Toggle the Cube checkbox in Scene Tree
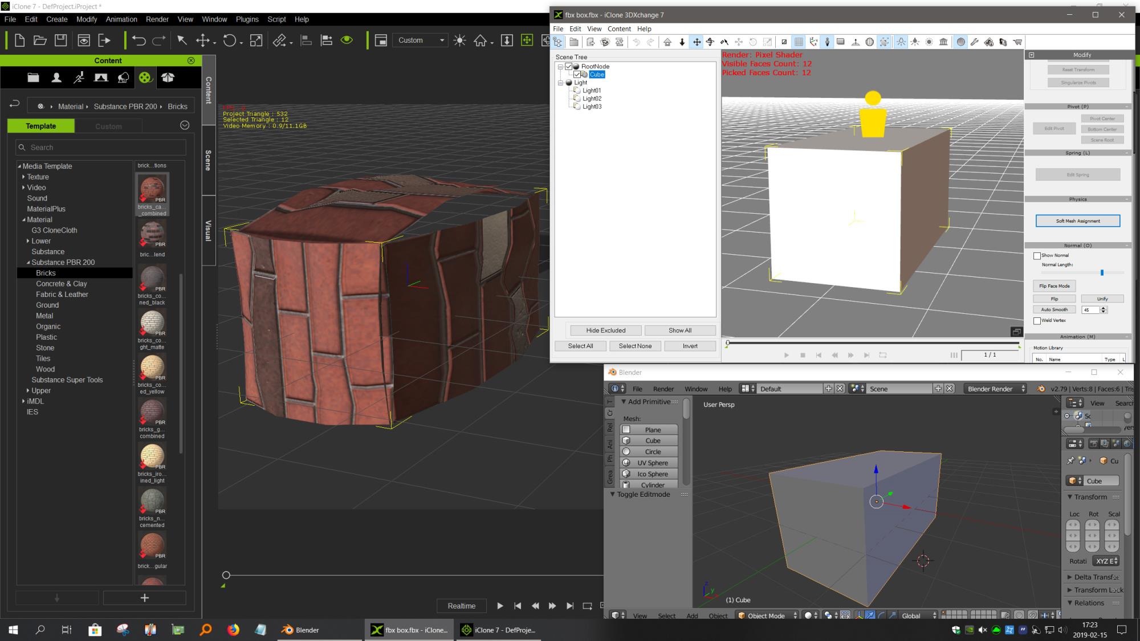Viewport: 1140px width, 641px height. (577, 75)
